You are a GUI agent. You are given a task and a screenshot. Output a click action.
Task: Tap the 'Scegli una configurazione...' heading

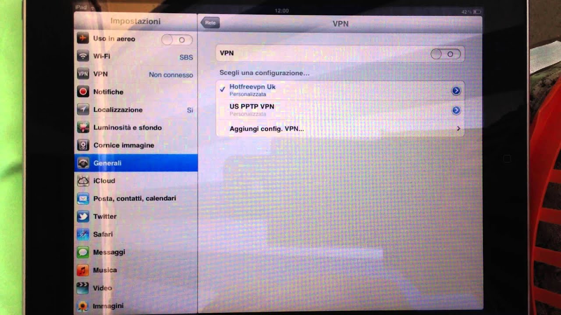pos(264,73)
